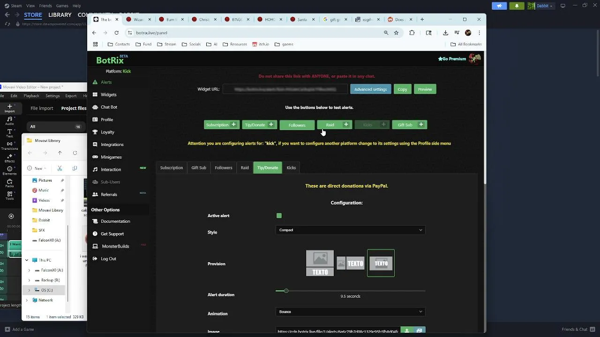The image size is (600, 337).
Task: Open MonsterBuilds in the sidebar
Action: 115,246
